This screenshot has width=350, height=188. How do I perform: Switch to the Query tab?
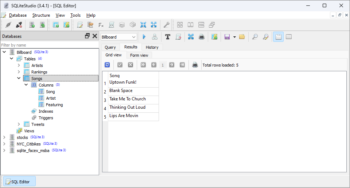point(110,47)
